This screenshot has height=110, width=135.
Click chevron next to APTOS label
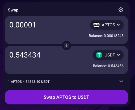tap(118, 25)
